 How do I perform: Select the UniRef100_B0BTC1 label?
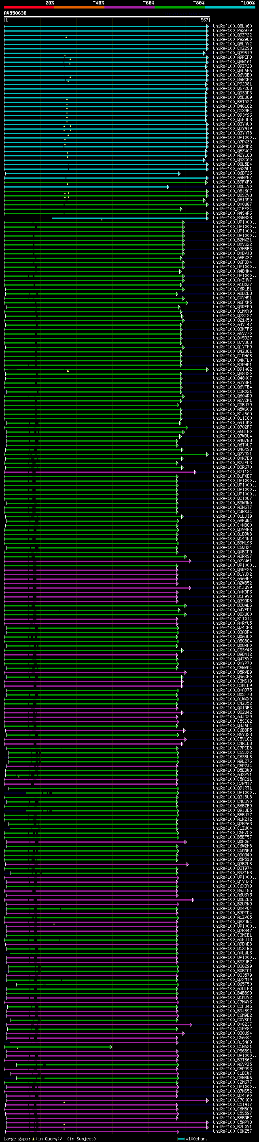pyautogui.click(x=232, y=970)
